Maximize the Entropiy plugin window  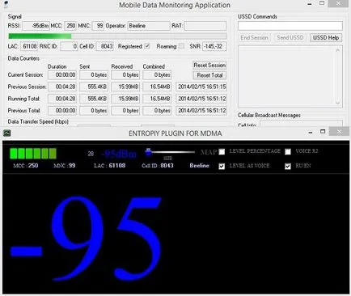click(x=323, y=132)
